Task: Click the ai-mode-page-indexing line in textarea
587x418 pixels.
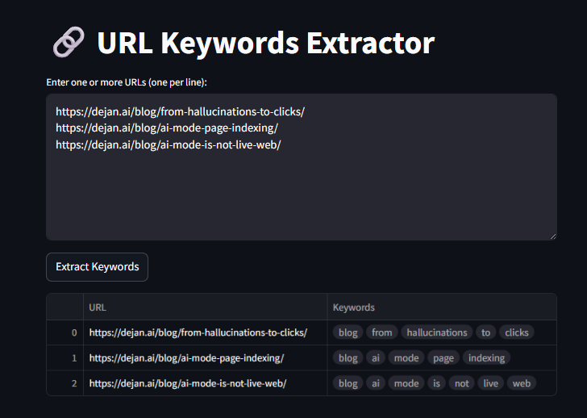Action: (167, 128)
